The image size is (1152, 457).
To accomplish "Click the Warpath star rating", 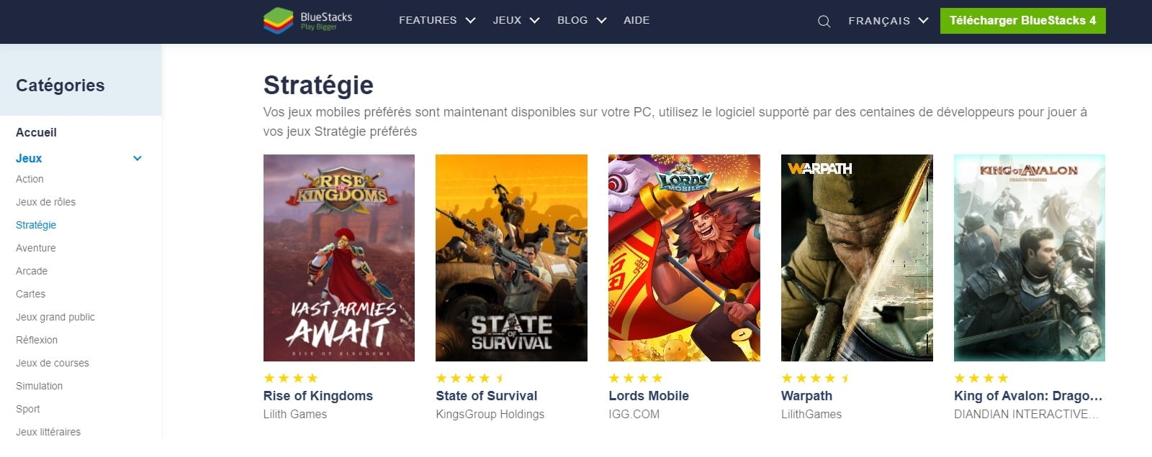I will pyautogui.click(x=816, y=378).
